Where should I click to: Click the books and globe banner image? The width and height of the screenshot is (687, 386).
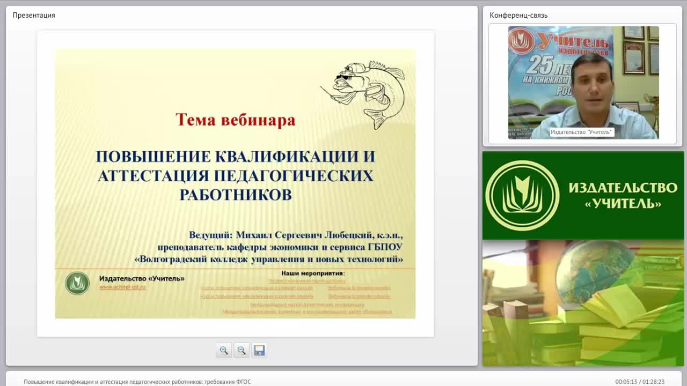coord(583,303)
